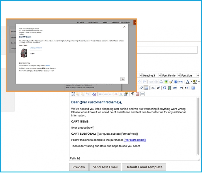Open editor help with blue question icon
The width and height of the screenshot is (202, 173).
[176, 82]
